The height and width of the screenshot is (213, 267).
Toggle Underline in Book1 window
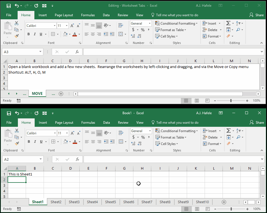click(41, 142)
